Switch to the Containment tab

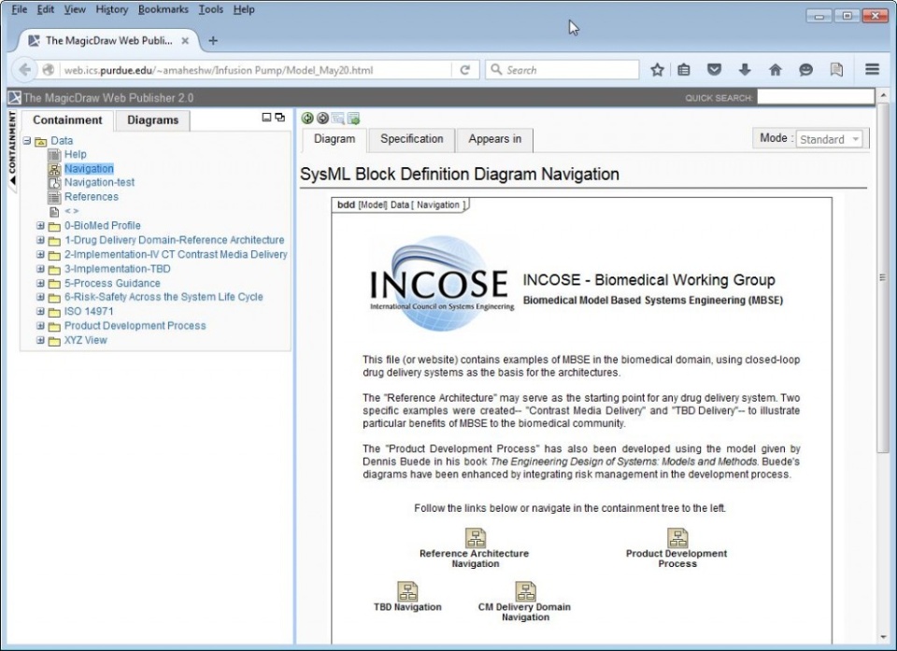(67, 120)
